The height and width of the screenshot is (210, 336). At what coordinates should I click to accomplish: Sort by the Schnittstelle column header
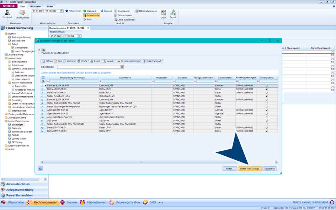(125, 77)
